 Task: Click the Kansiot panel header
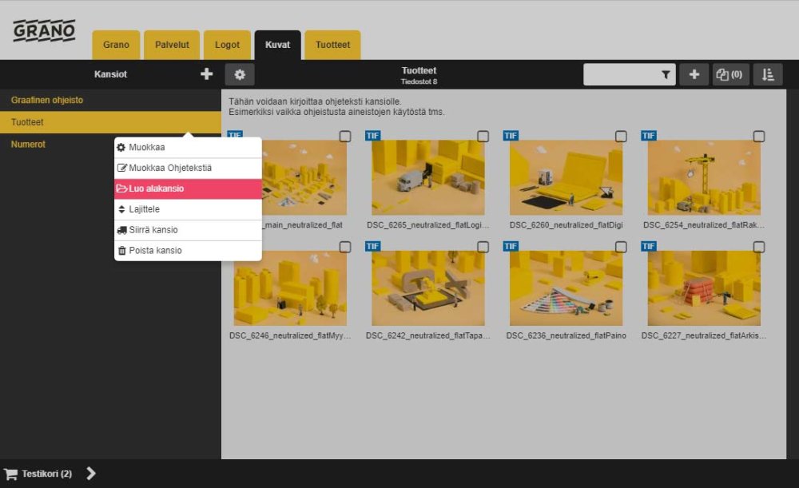(110, 74)
